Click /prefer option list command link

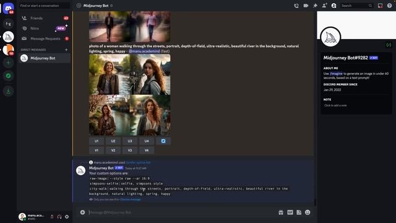coord(138,162)
